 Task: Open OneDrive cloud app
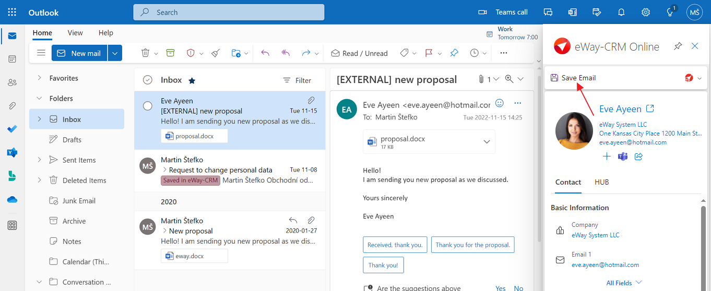[12, 199]
